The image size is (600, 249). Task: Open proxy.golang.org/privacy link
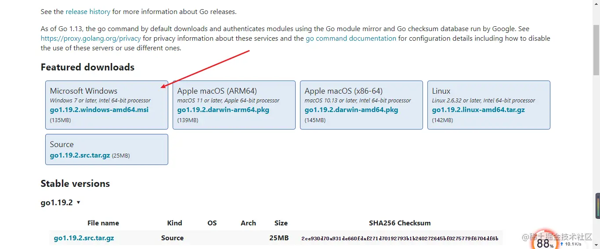click(x=91, y=39)
